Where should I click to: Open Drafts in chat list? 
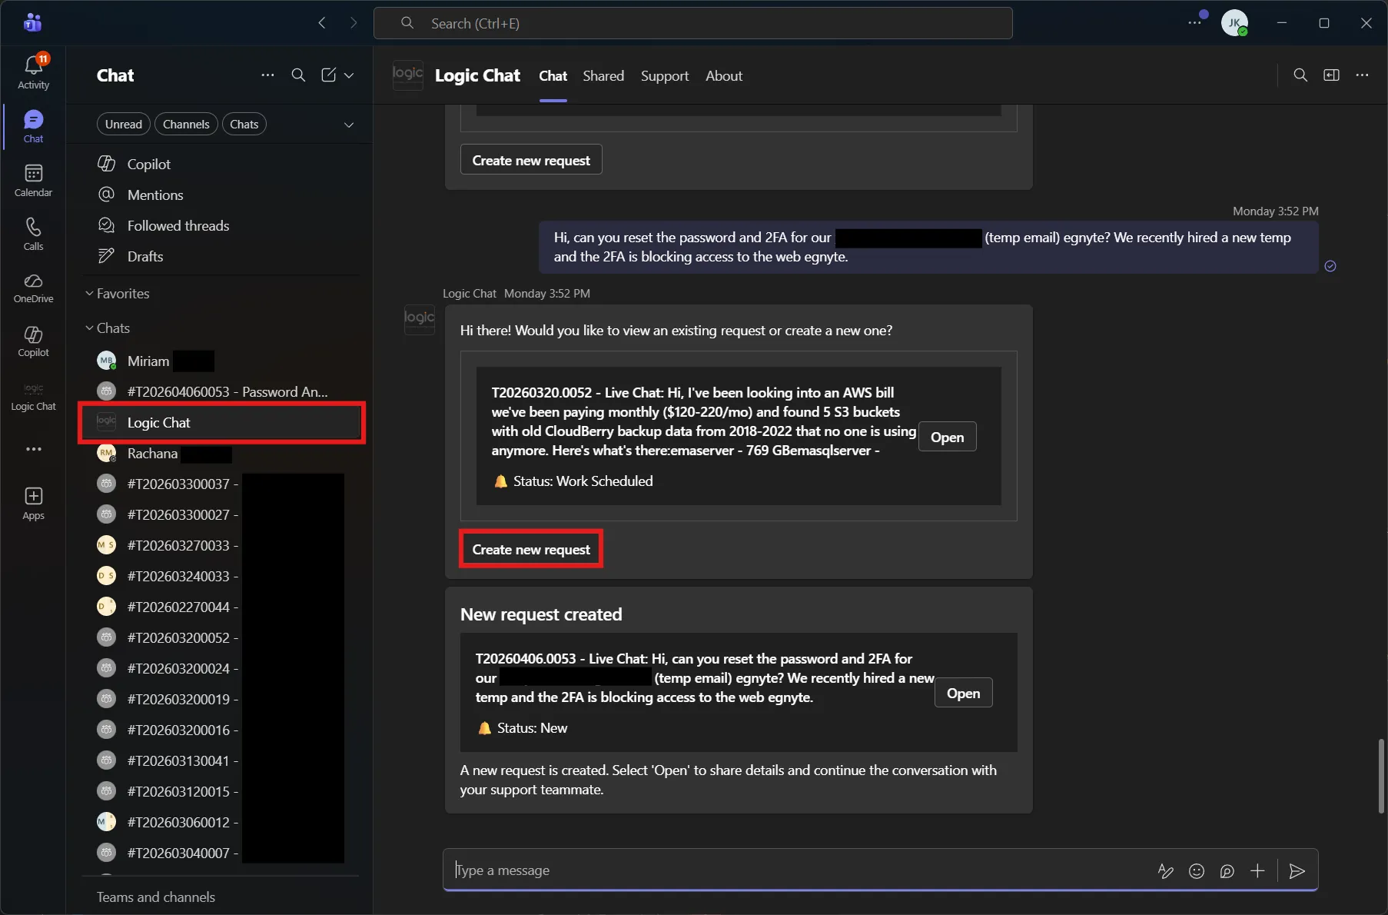pos(222,256)
